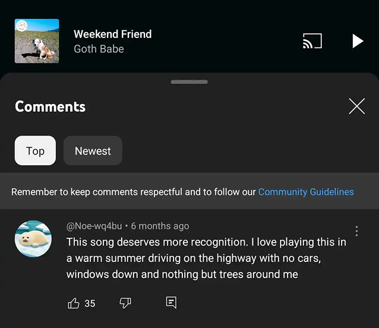Expand the comment text about summer driving
The height and width of the screenshot is (328, 379).
[x=206, y=258]
